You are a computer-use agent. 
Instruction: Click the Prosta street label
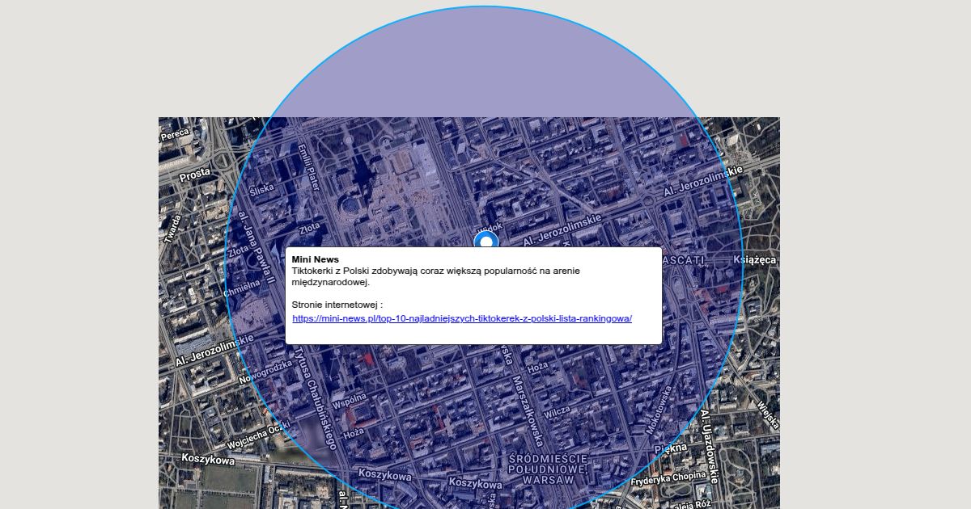click(195, 173)
